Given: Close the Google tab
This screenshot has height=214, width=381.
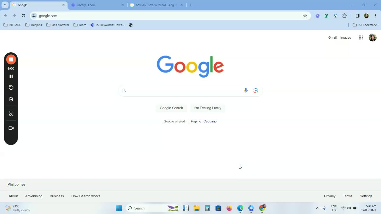Looking at the screenshot, I should pos(63,5).
